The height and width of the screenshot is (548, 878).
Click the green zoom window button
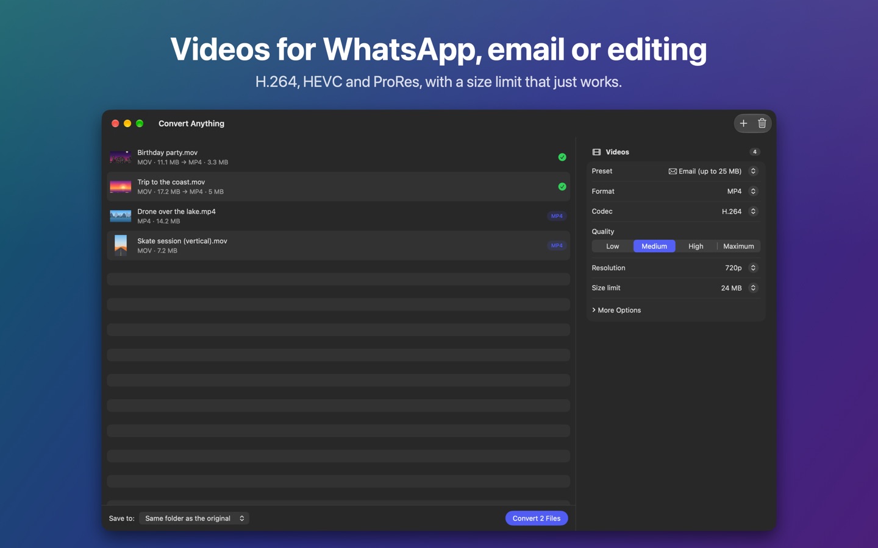140,124
